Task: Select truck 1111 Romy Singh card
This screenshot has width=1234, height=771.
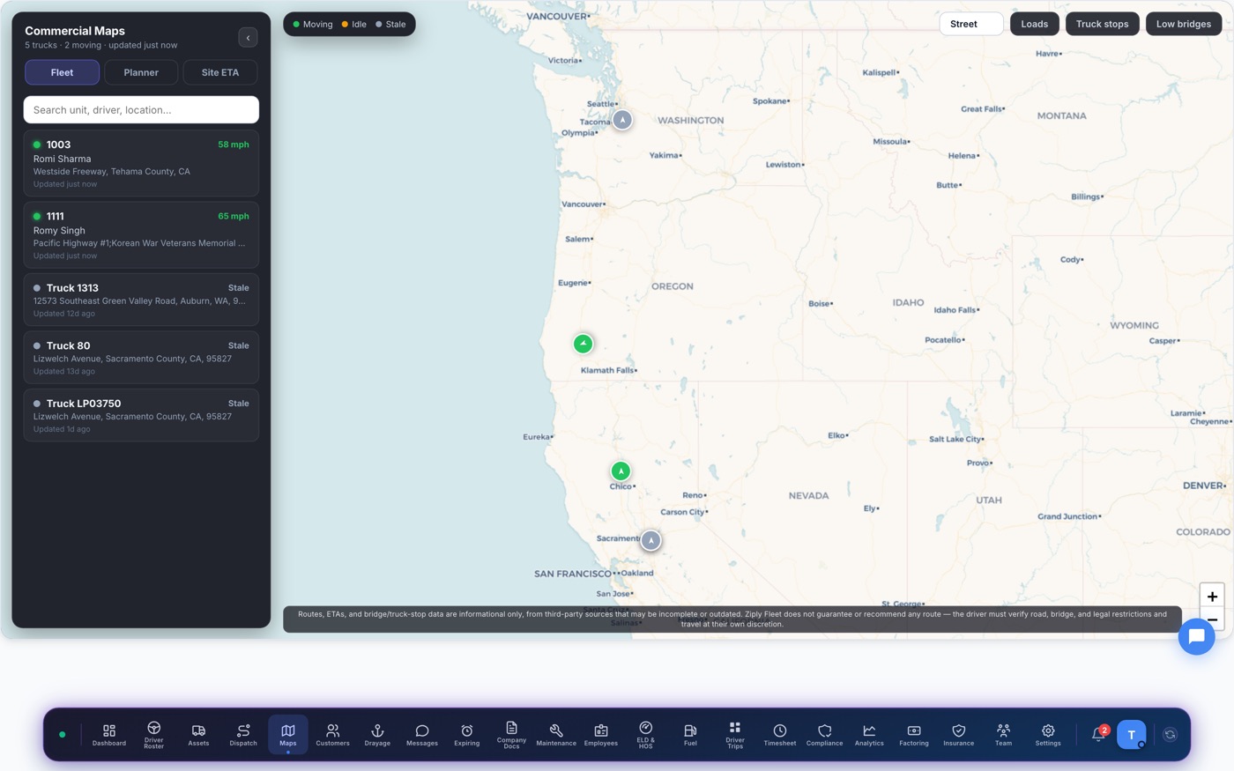Action: [141, 235]
